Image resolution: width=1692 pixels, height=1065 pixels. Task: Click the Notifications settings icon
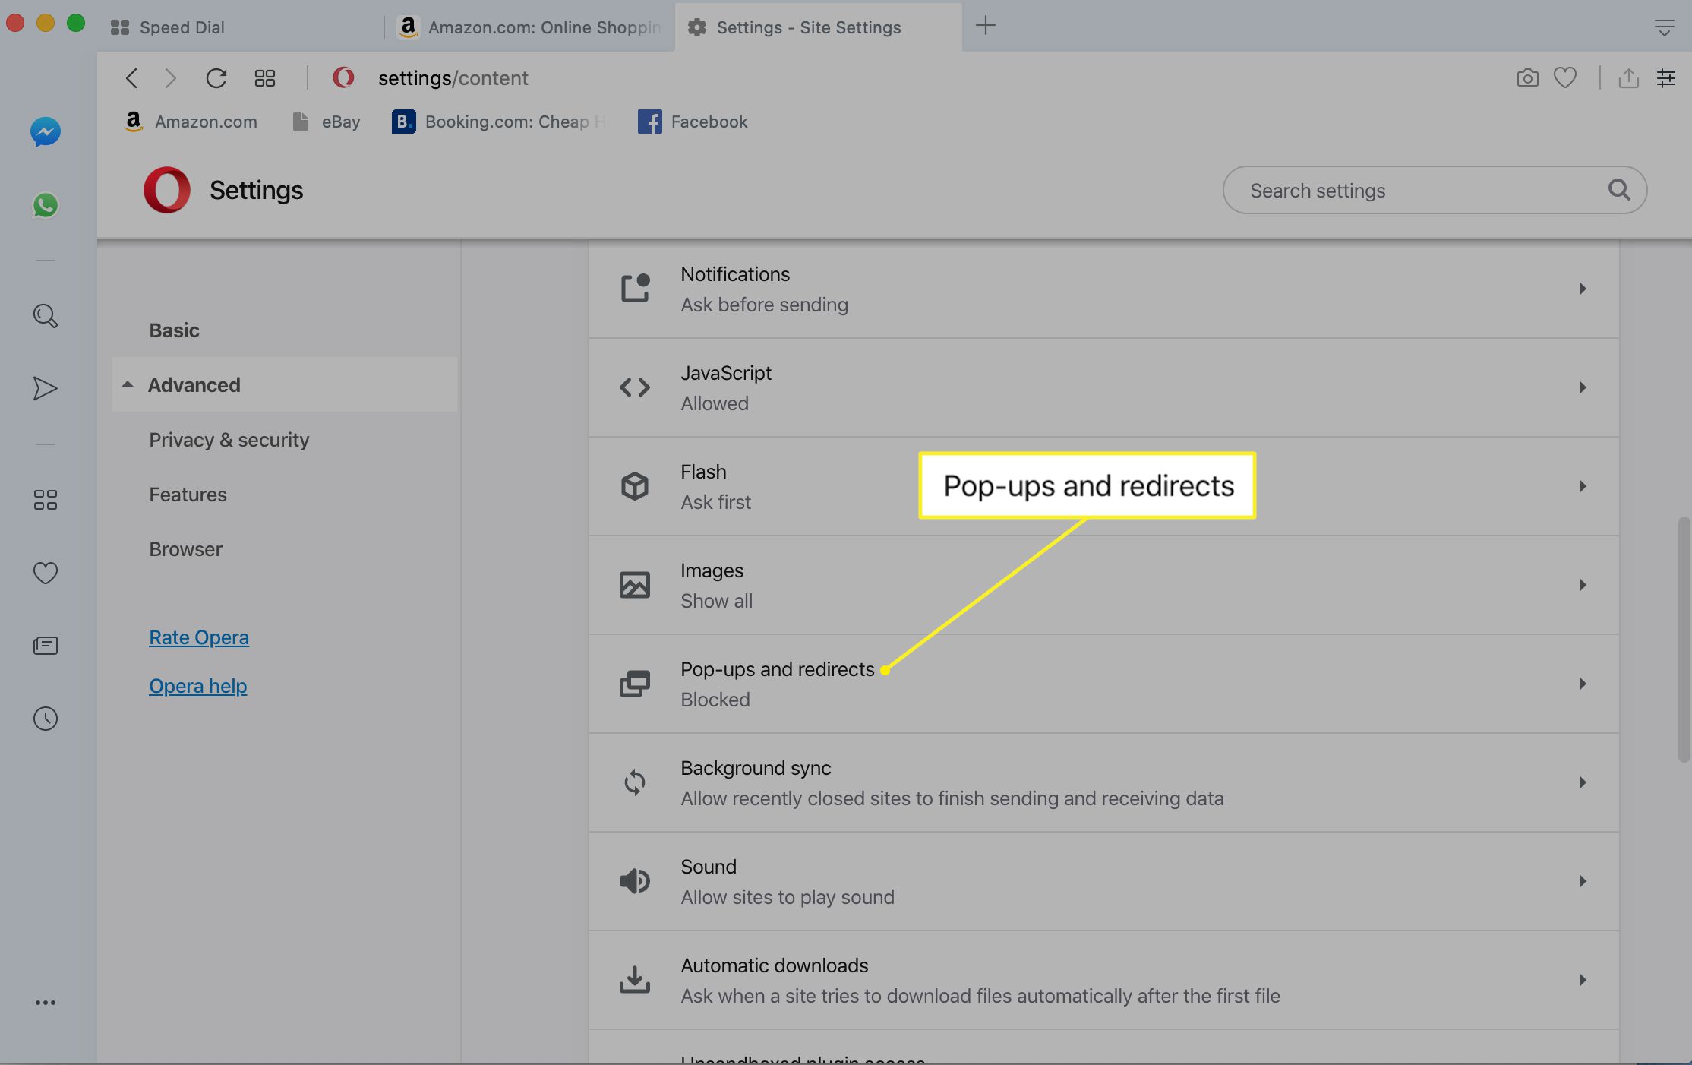pos(634,289)
